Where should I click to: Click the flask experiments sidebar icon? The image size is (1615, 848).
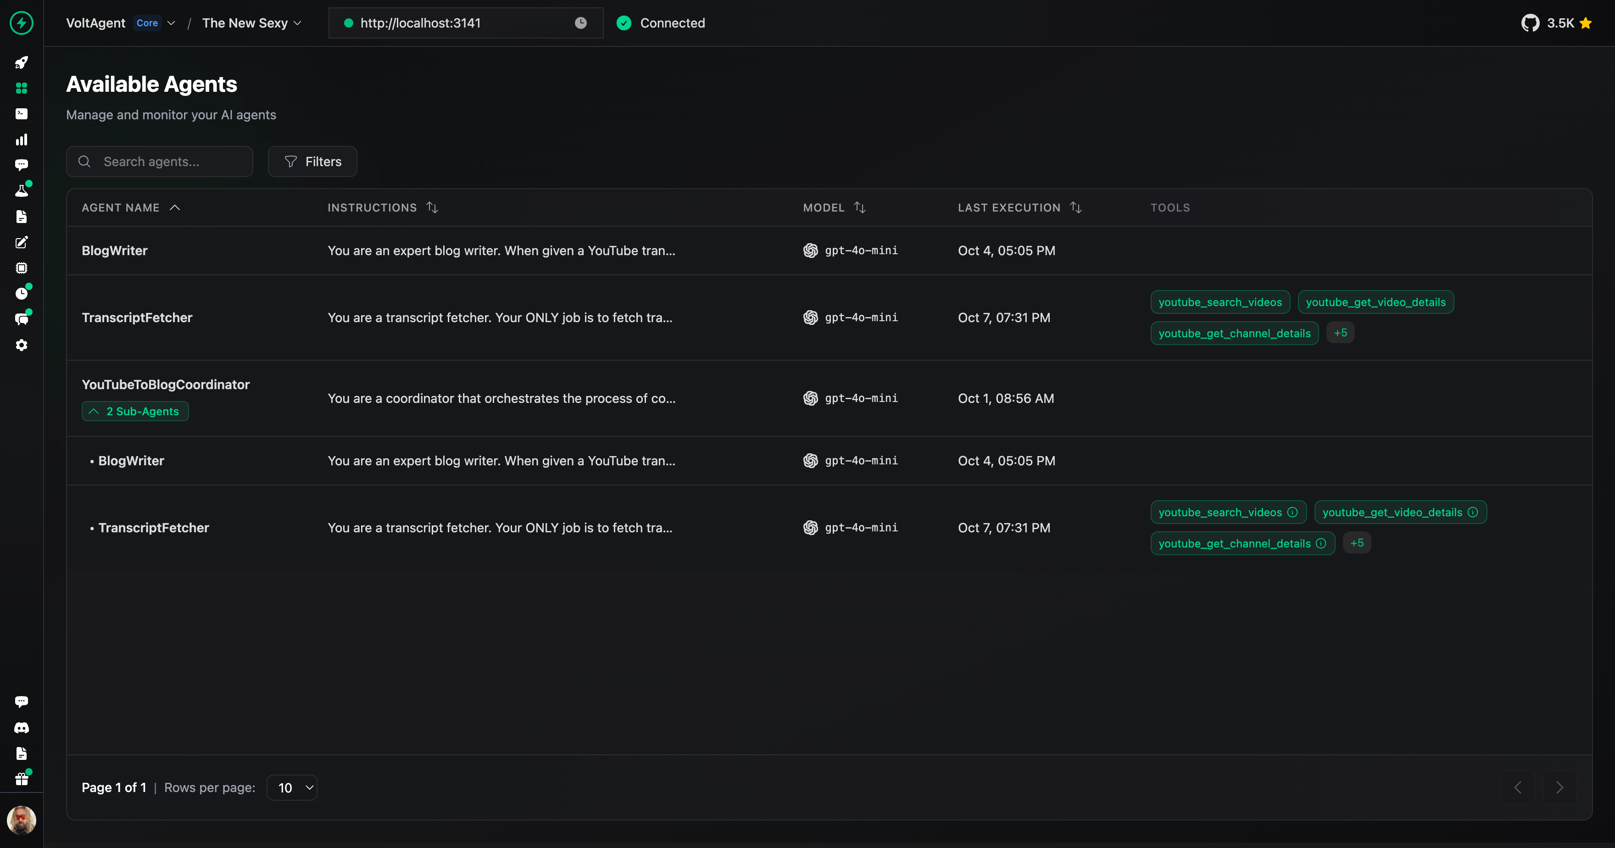21,191
